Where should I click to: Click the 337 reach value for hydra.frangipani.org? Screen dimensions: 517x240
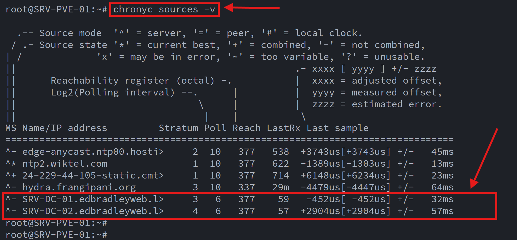point(246,187)
